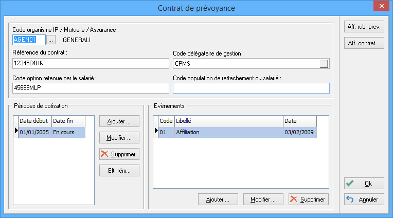The image size is (393, 218).
Task: Click Modifier in Périodes de cotisation
Action: click(x=119, y=138)
